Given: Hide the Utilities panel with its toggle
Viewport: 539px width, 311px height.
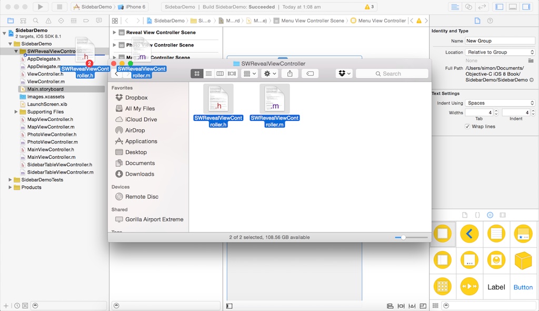Looking at the screenshot, I should pyautogui.click(x=526, y=6).
